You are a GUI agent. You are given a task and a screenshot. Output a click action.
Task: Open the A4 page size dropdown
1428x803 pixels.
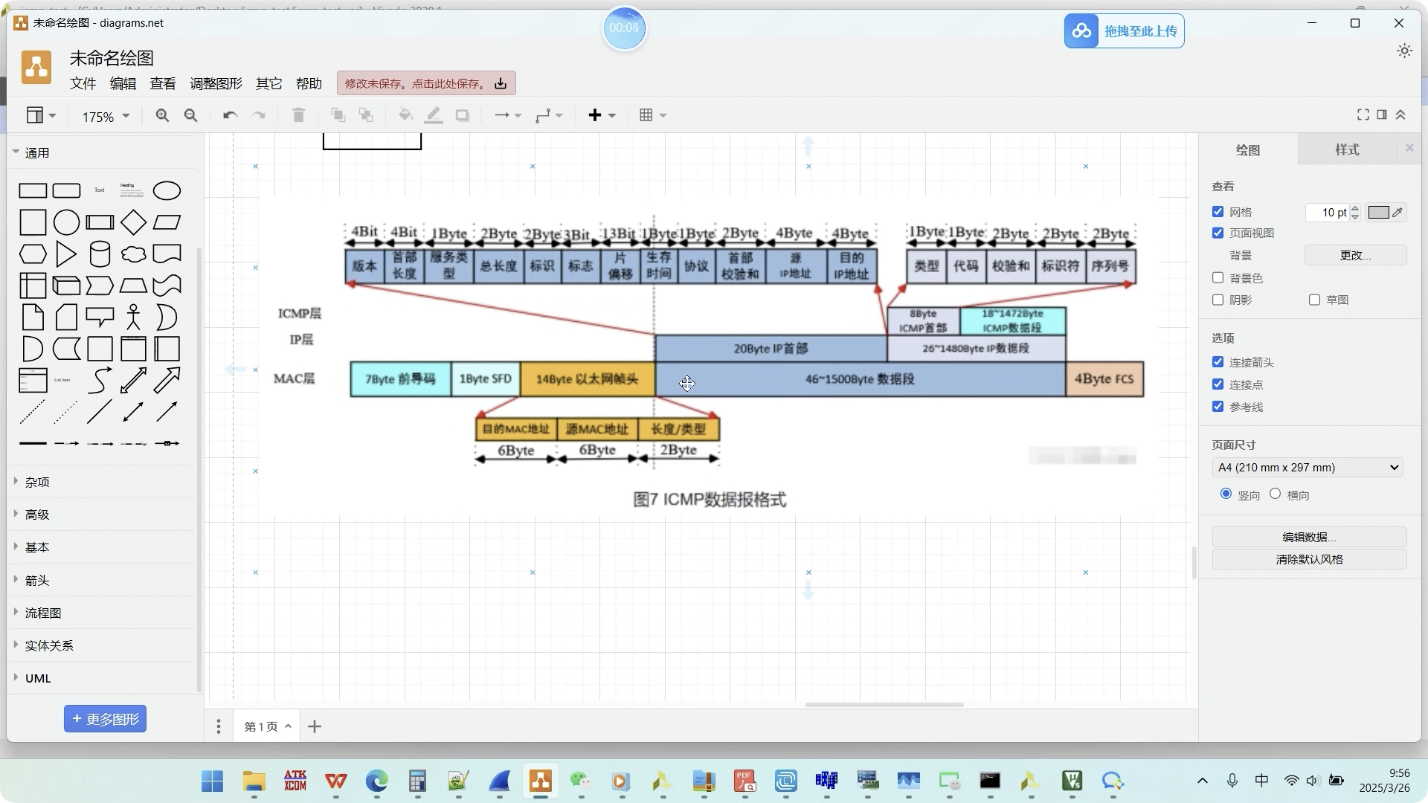pos(1307,468)
